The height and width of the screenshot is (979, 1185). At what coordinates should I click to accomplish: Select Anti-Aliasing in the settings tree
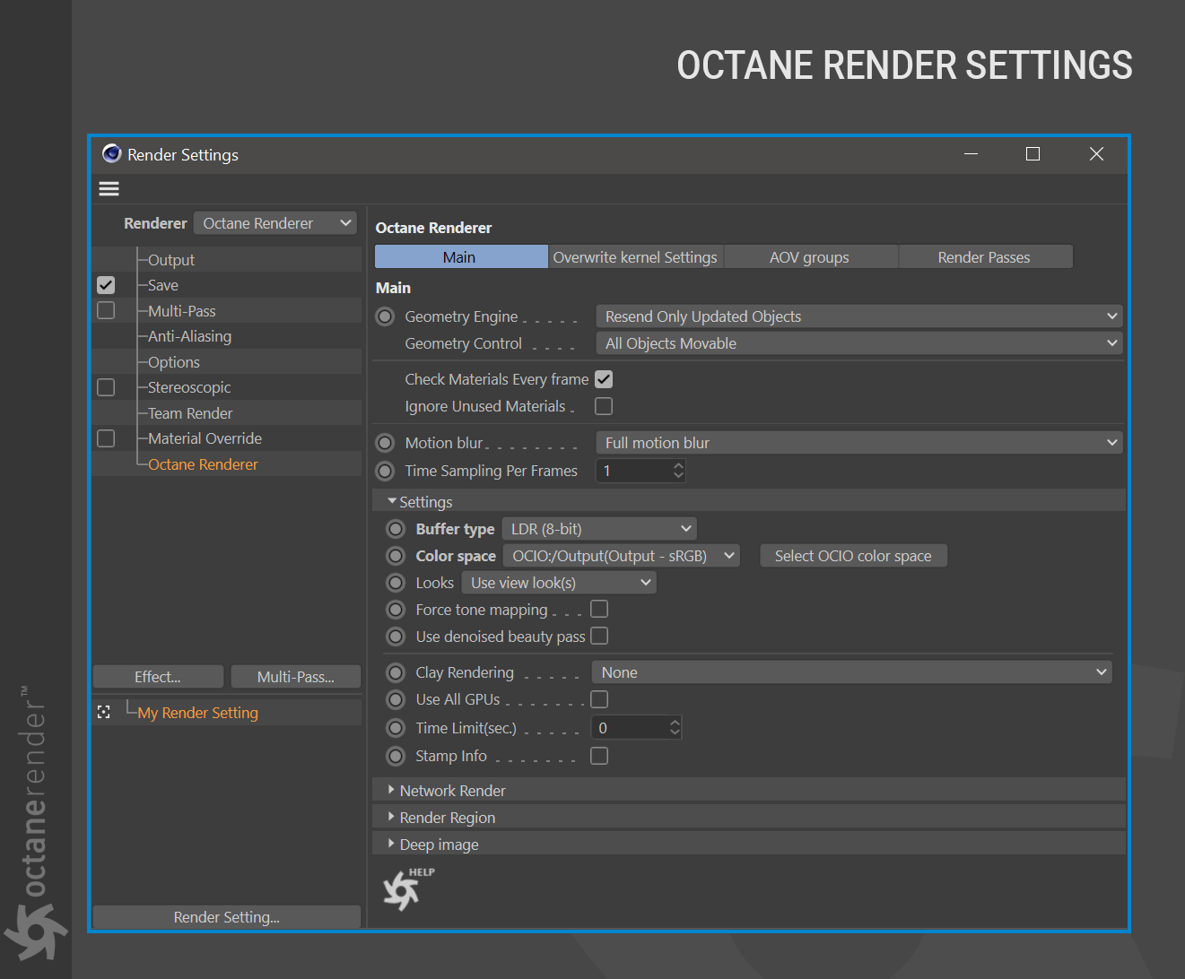[x=189, y=336]
